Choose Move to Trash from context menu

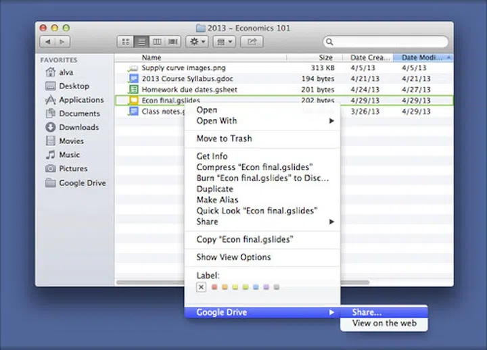[224, 139]
